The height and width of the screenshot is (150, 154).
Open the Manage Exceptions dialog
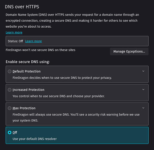tap(129, 51)
